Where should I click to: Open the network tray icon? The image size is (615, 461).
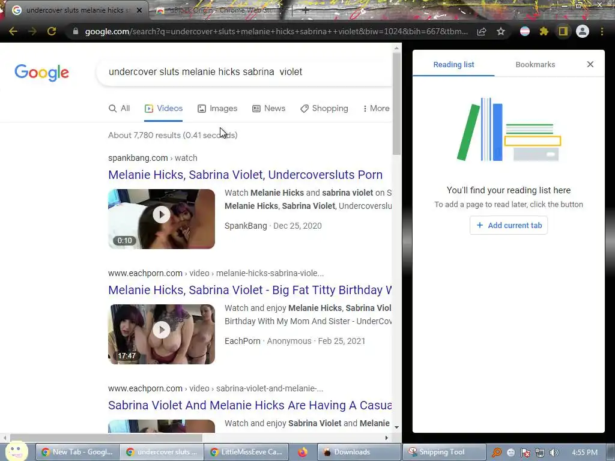(x=540, y=453)
